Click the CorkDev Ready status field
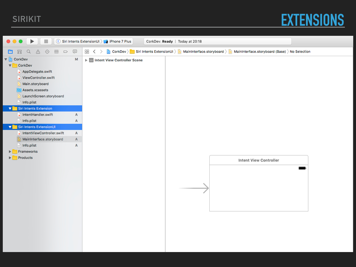356x267 pixels. (x=218, y=41)
